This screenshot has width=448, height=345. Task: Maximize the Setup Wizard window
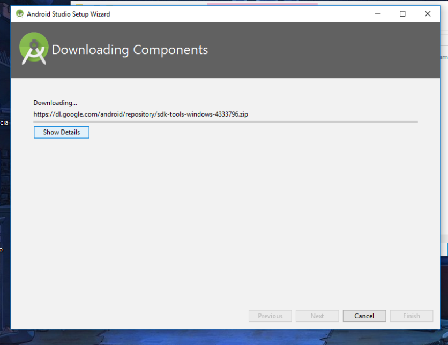point(402,14)
